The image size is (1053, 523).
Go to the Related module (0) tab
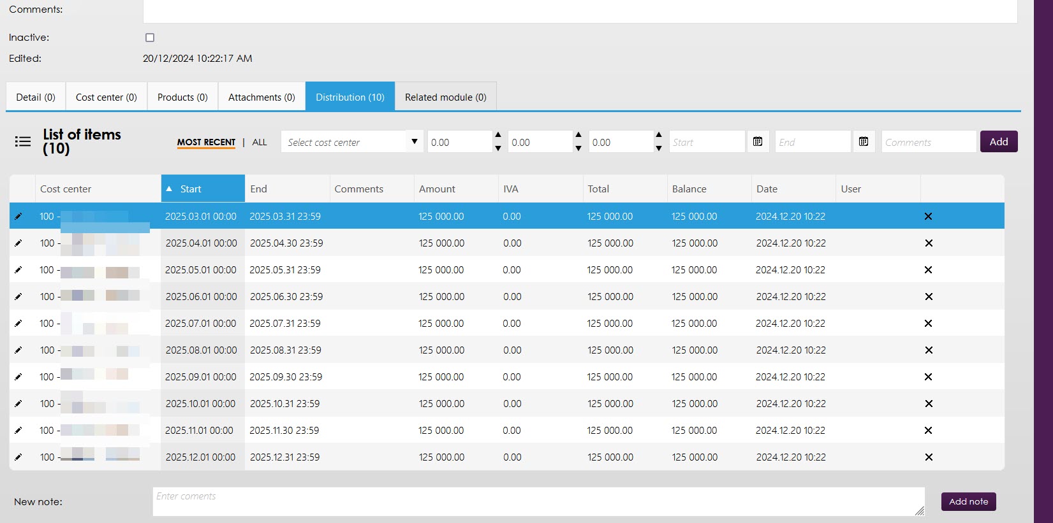445,97
